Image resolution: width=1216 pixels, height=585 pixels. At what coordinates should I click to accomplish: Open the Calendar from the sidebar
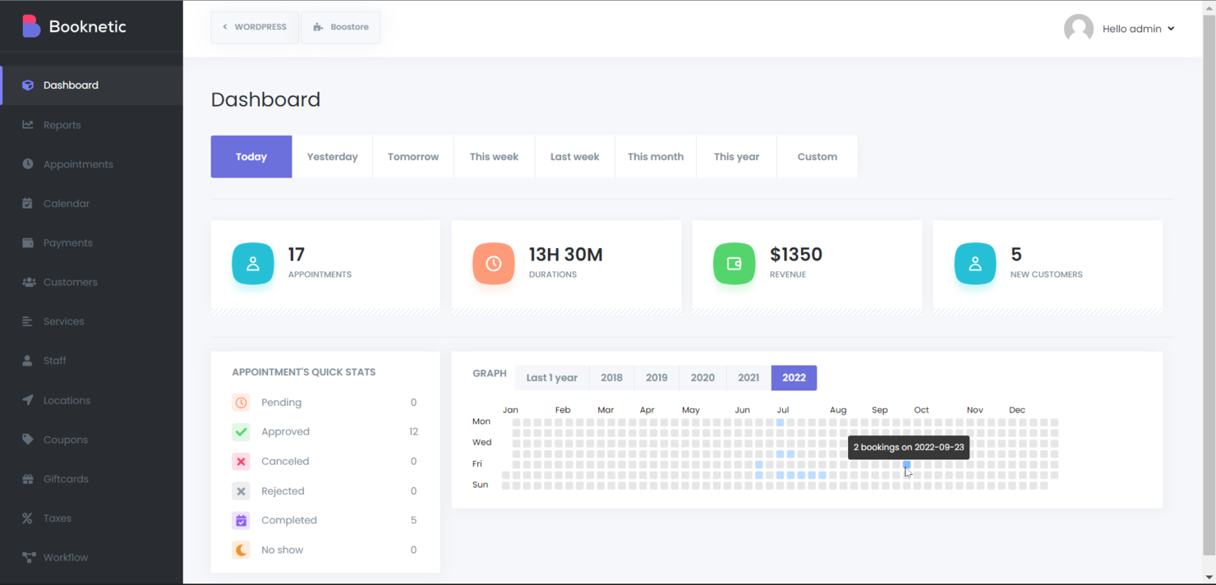coord(28,203)
